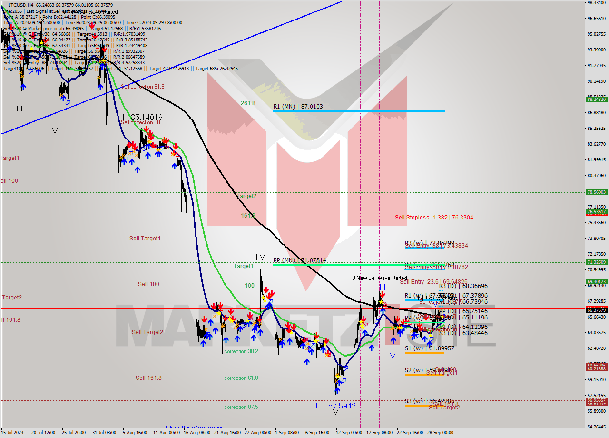This screenshot has width=609, height=438.
Task: Click Sell Entry -23.6 | 69.64826 label
Action: (x=433, y=282)
